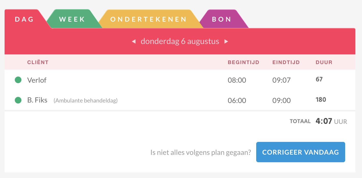
Task: Switch to the WEEK tab
Action: coord(72,19)
